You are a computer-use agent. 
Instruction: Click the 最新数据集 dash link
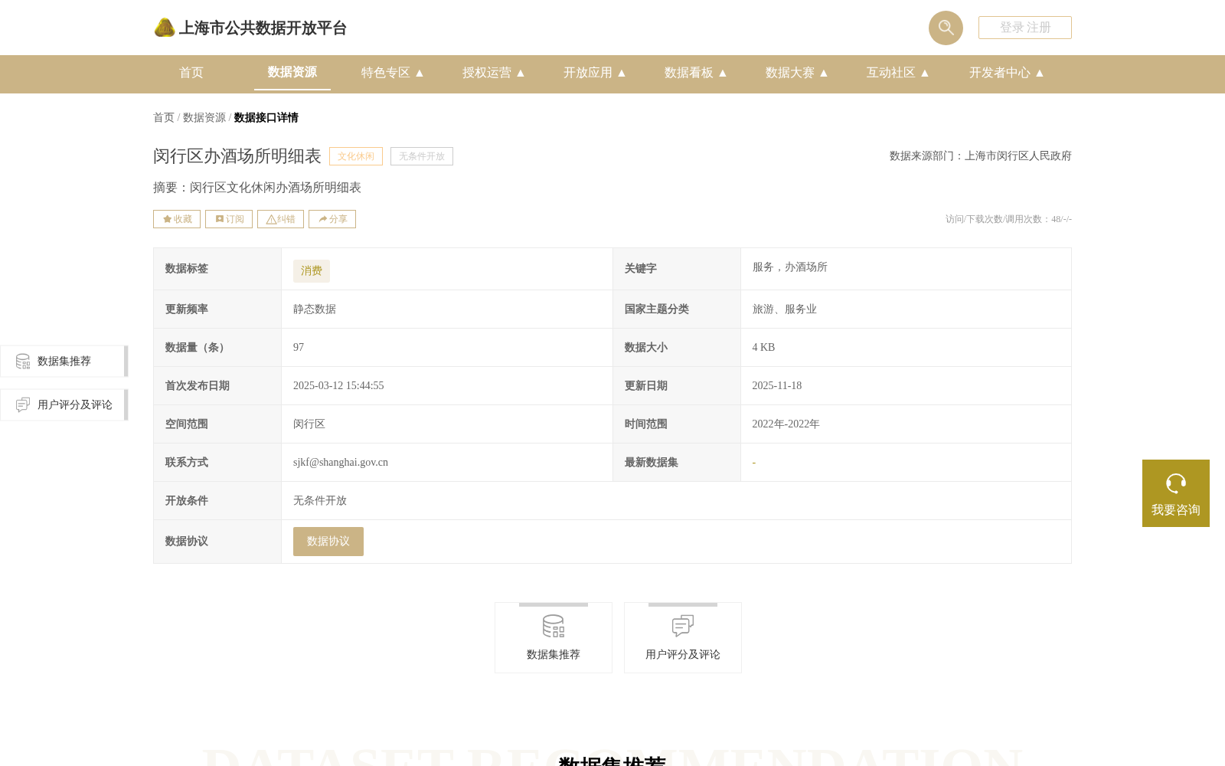tap(754, 463)
